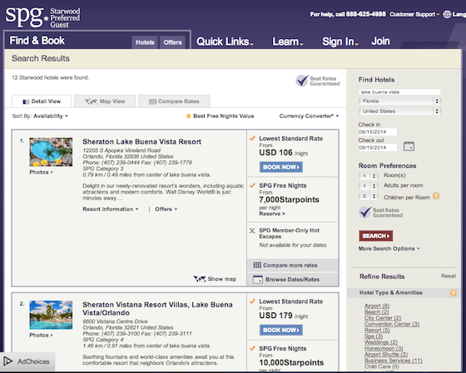Filter results by City Center (2)
The width and height of the screenshot is (466, 373).
pyautogui.click(x=383, y=318)
